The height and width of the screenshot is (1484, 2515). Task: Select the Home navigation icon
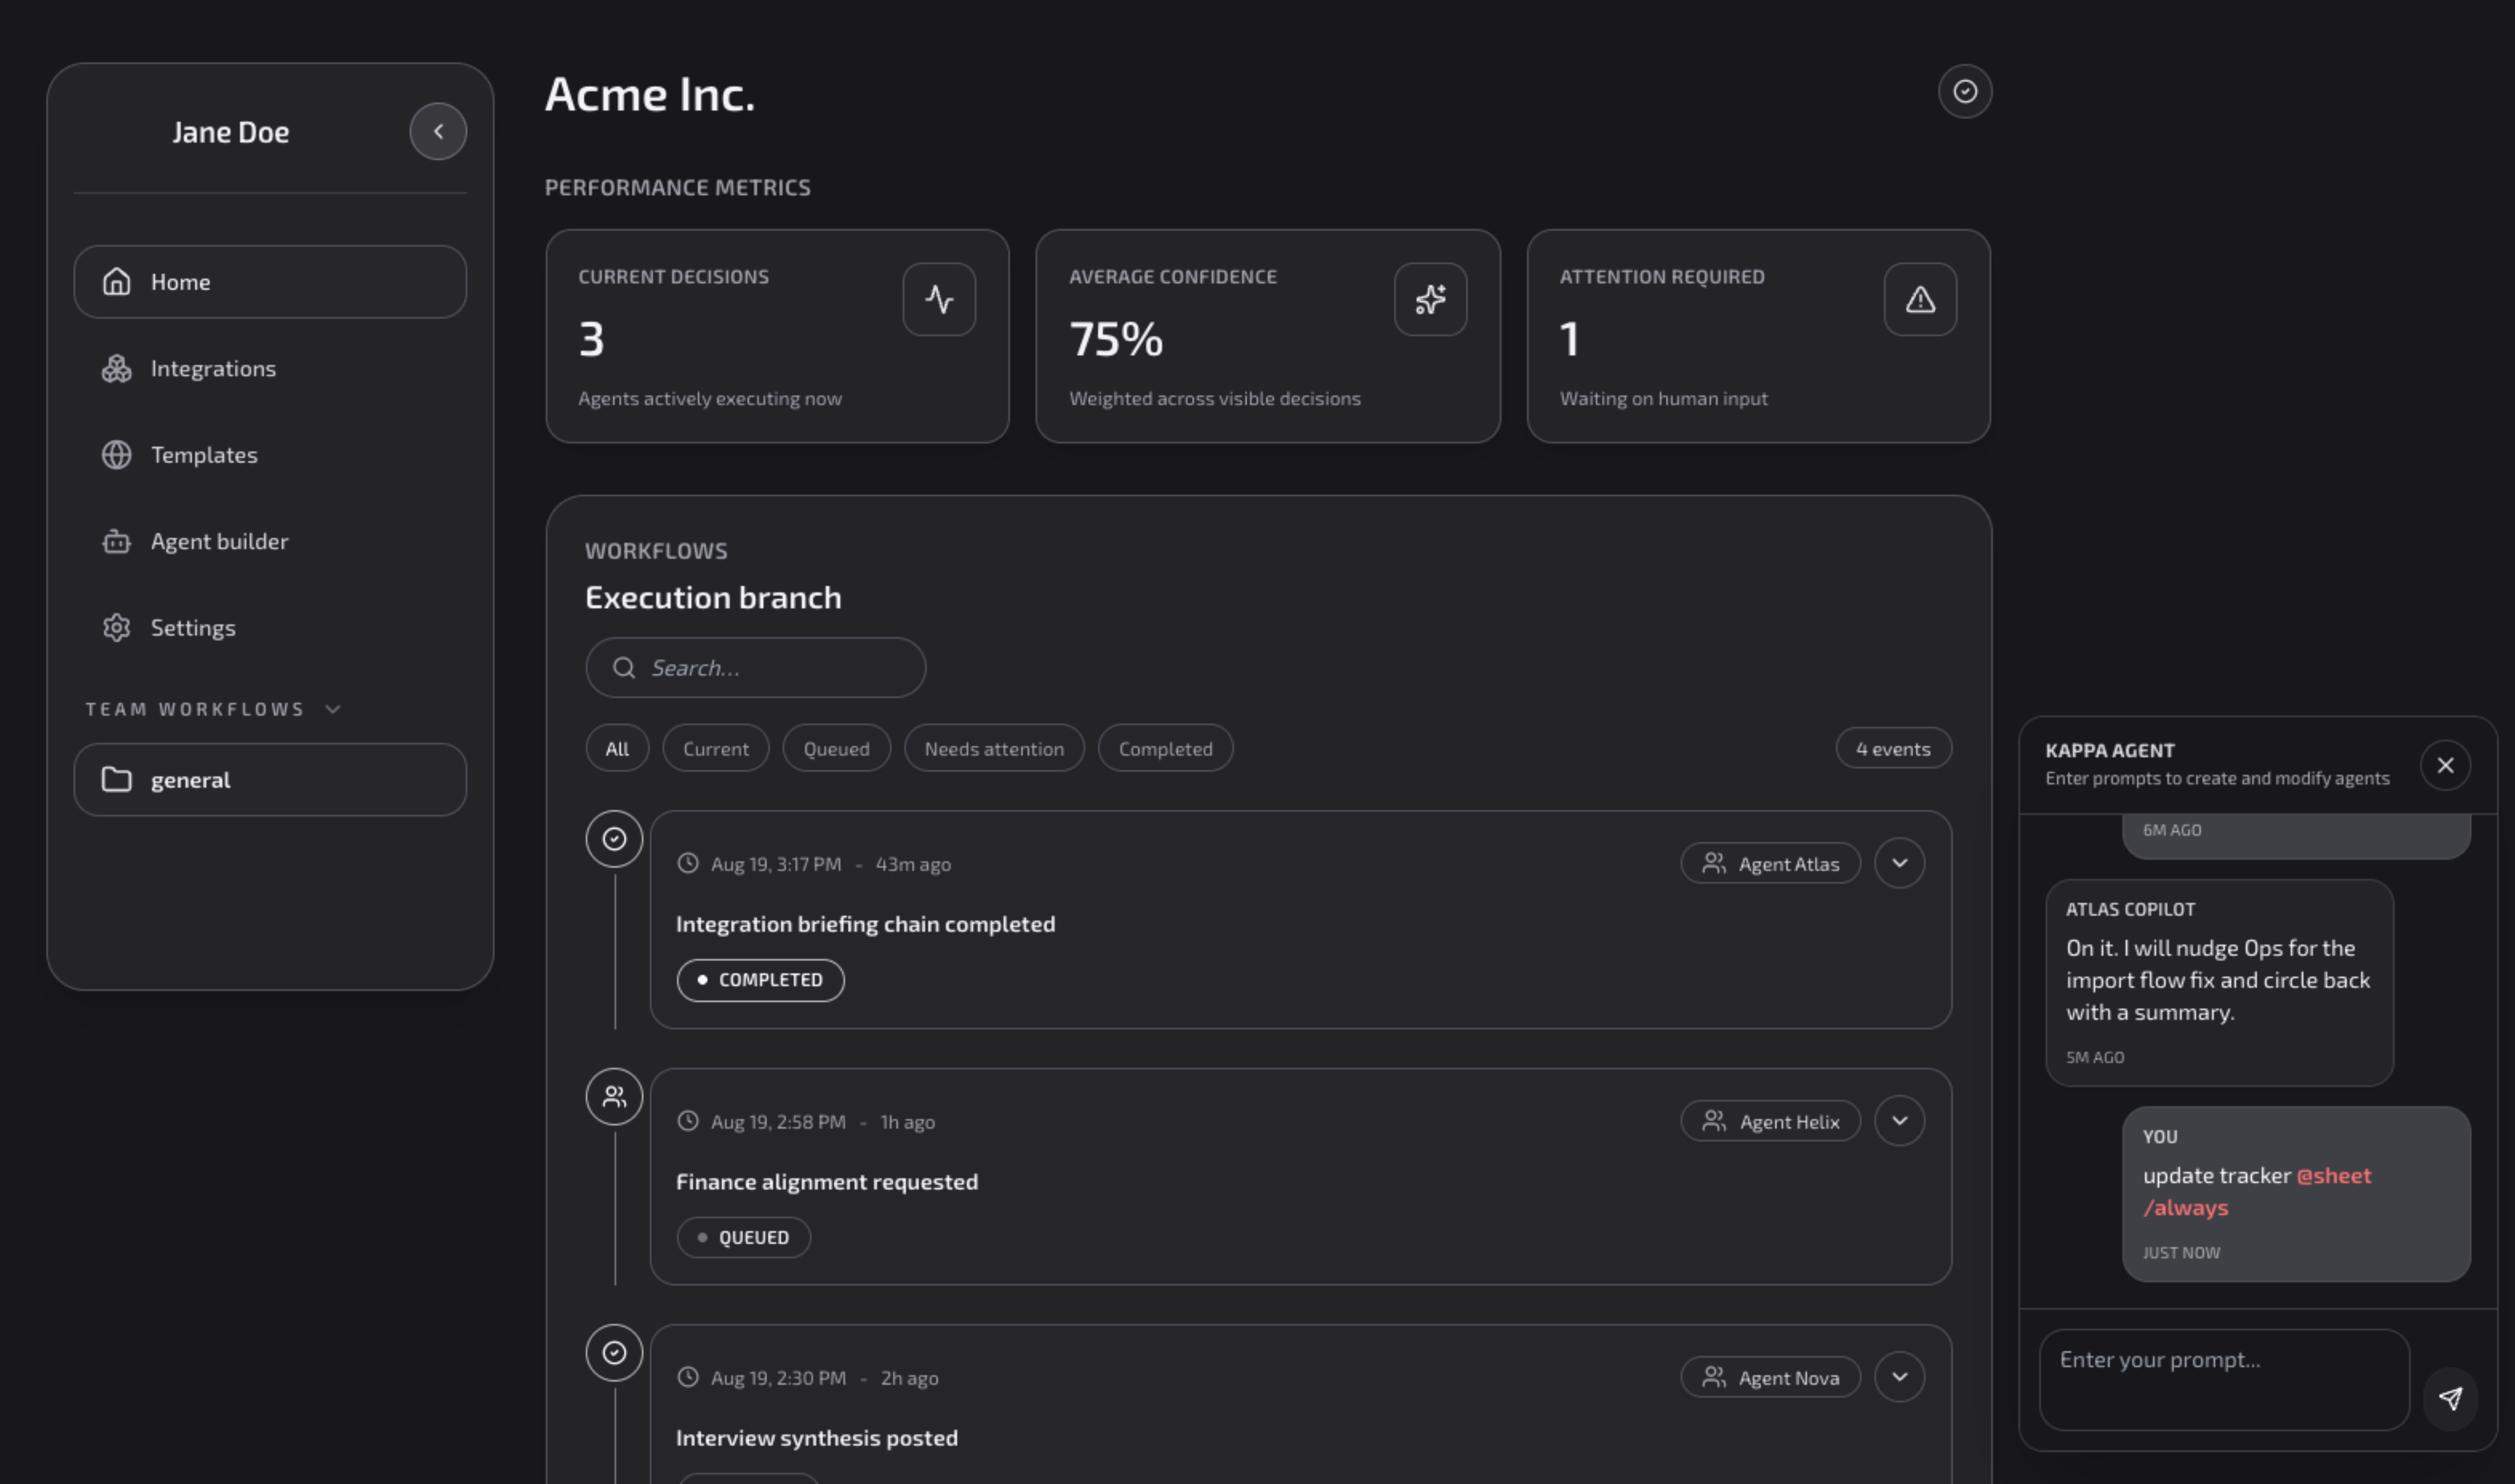[115, 281]
